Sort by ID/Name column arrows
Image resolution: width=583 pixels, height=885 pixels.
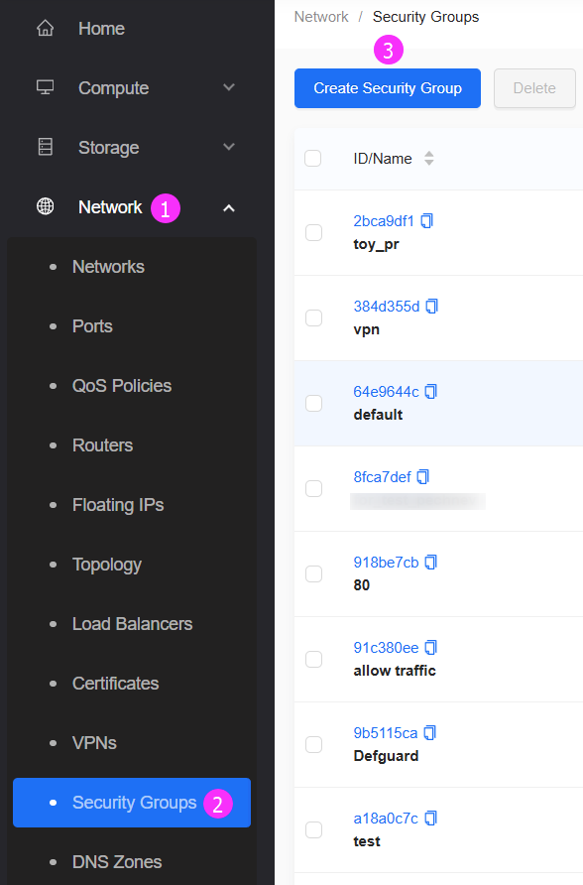(x=429, y=159)
